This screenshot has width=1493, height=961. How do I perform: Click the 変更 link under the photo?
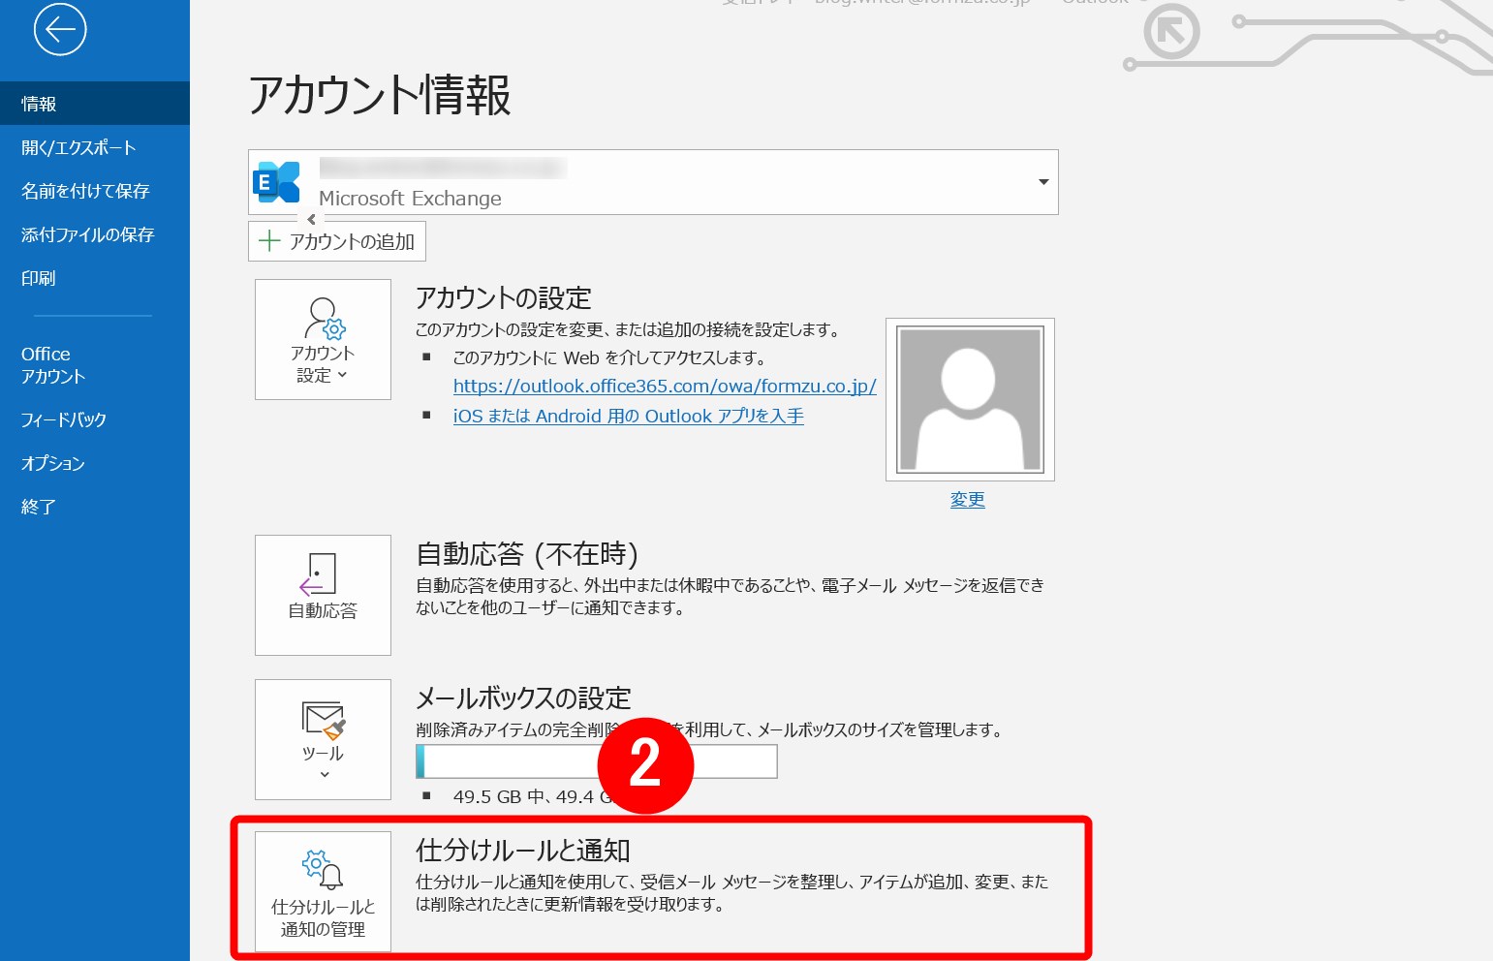coord(968,499)
